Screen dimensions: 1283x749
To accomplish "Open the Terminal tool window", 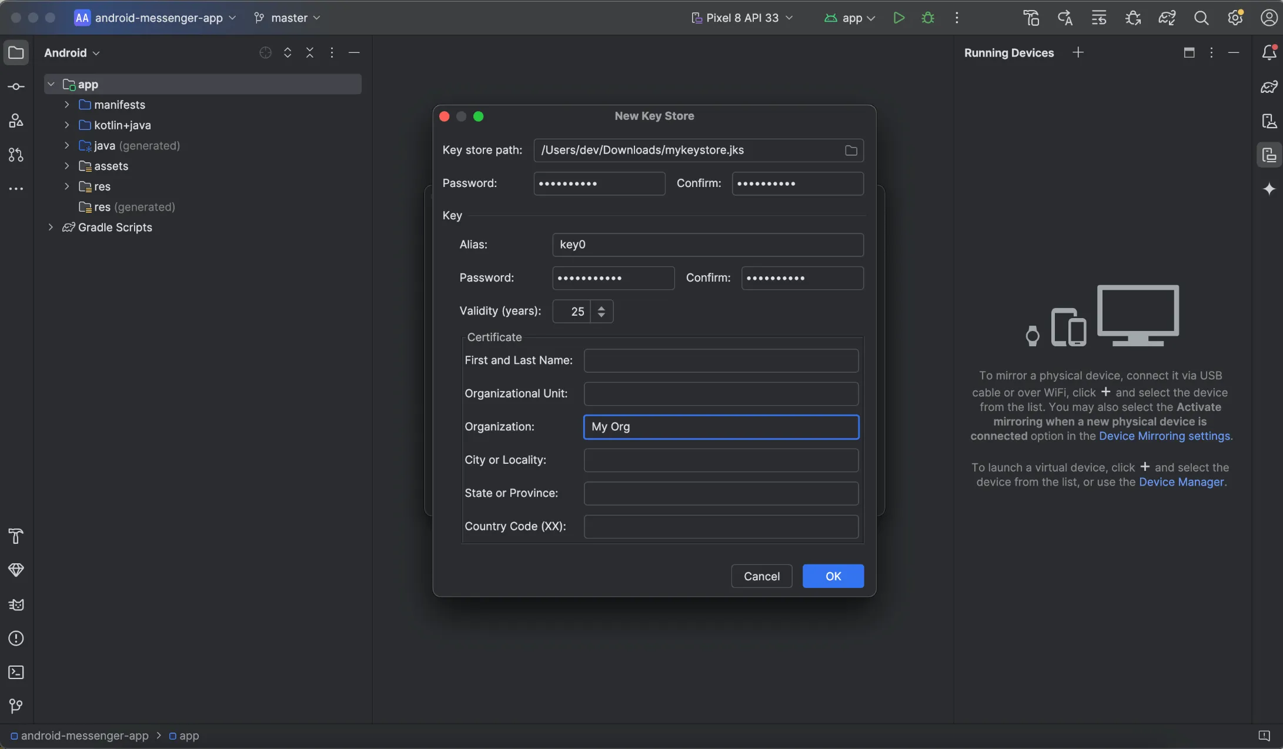I will (x=16, y=673).
